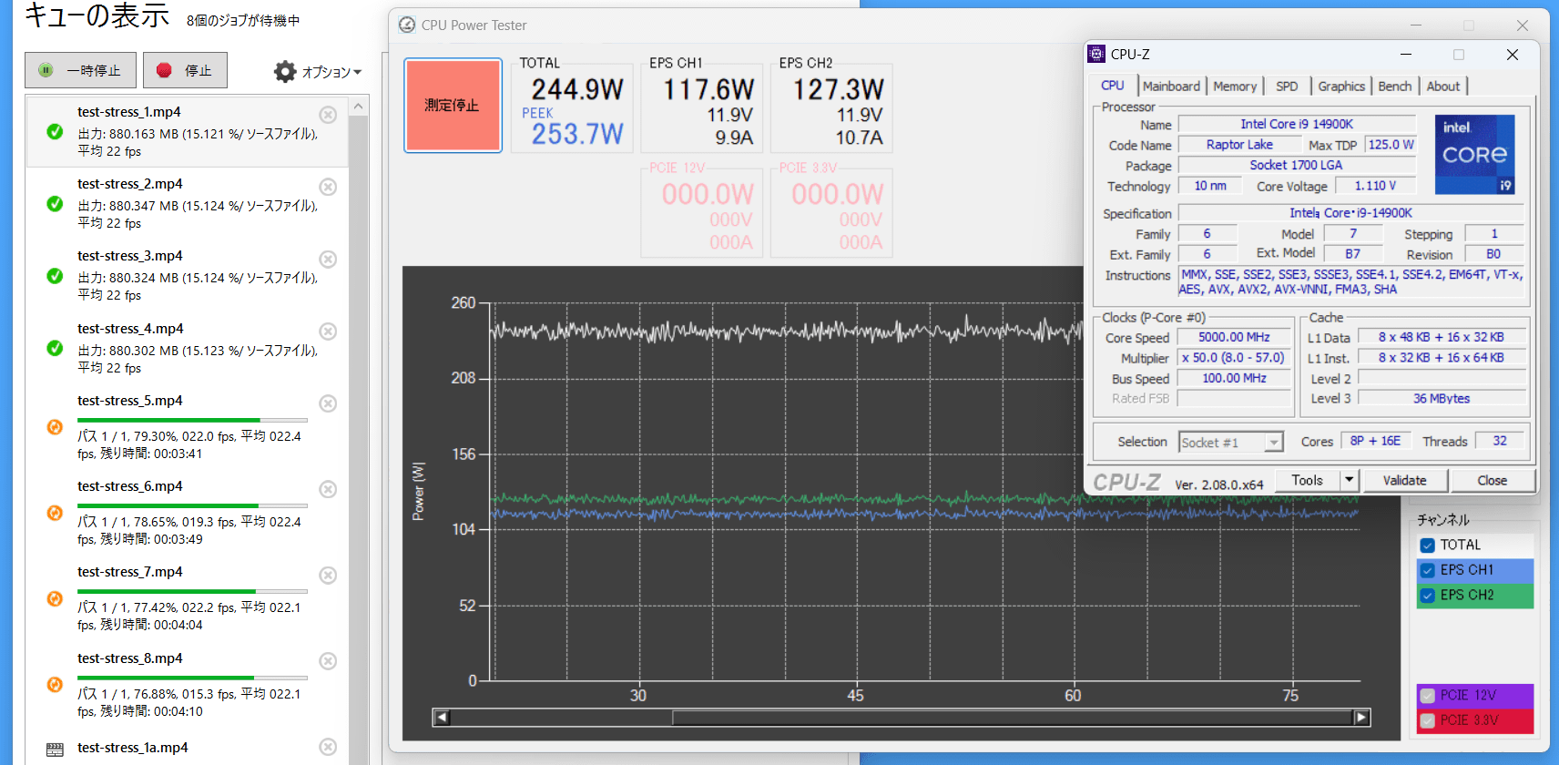Screen dimensions: 1559x765
Task: Switch to the Bench tab
Action: [1394, 87]
